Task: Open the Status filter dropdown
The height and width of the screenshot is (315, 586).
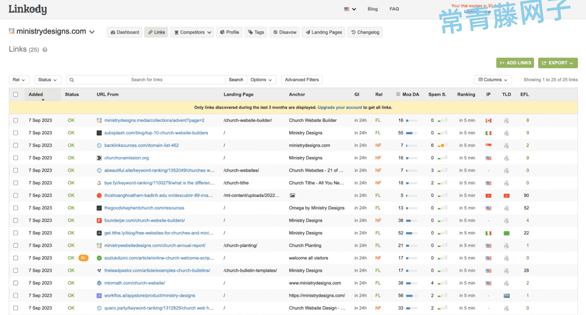Action: [x=47, y=80]
